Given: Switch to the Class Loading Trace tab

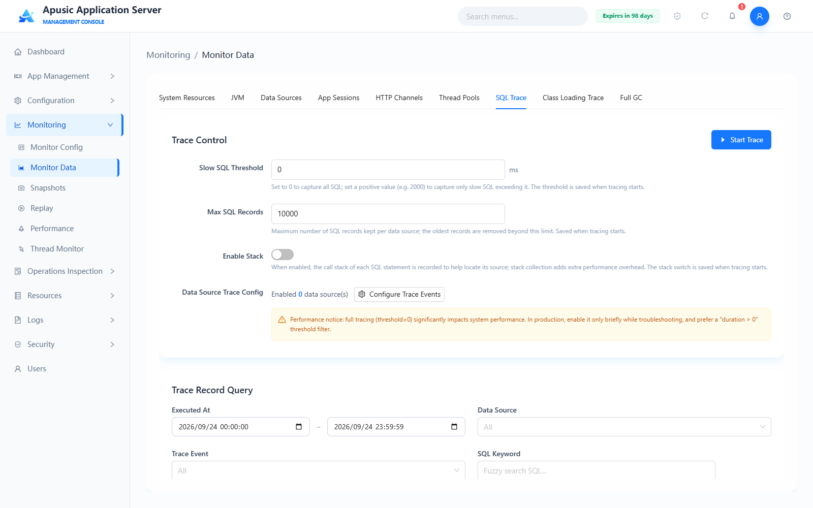Looking at the screenshot, I should pos(573,98).
